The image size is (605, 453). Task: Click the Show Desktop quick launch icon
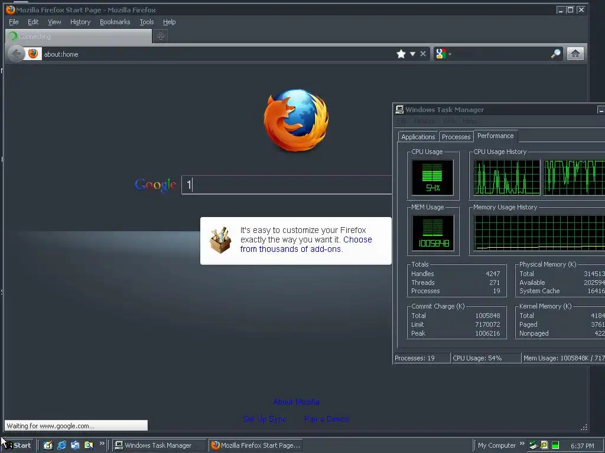point(48,445)
